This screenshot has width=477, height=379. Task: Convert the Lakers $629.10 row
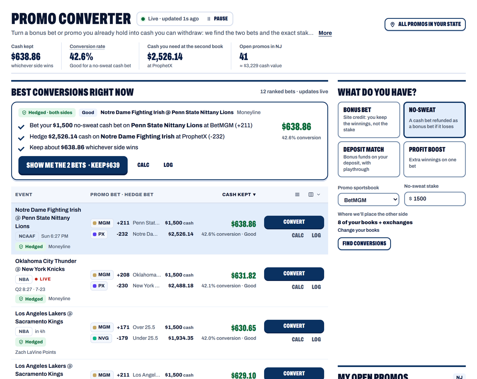coord(294,373)
